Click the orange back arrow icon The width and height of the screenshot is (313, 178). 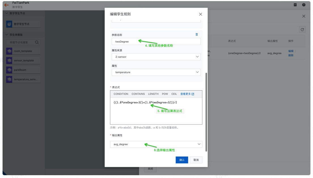coord(7,5)
